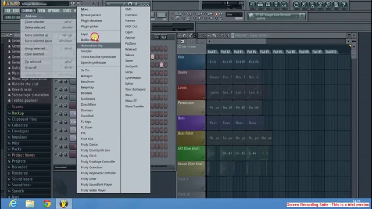Expand the Add one submenu

pyautogui.click(x=48, y=16)
